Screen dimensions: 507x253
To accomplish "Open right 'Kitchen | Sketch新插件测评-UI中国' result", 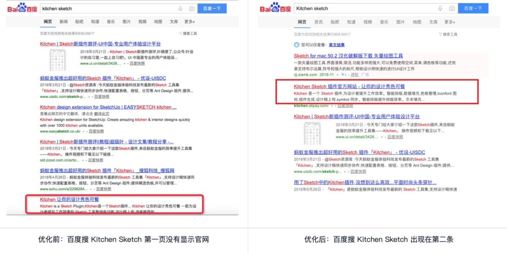I will pyautogui.click(x=357, y=116).
